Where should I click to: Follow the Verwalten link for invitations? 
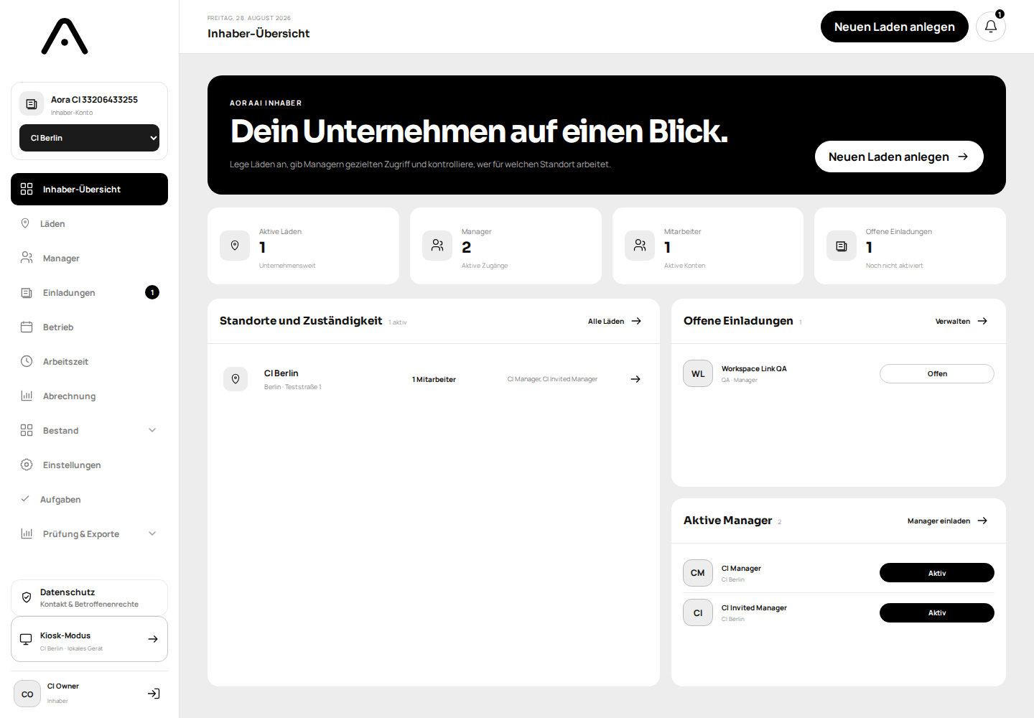tap(961, 321)
